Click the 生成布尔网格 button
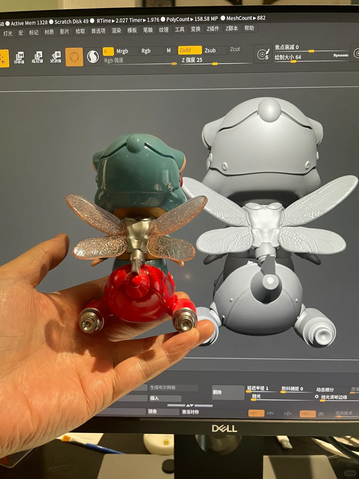 coord(173,388)
